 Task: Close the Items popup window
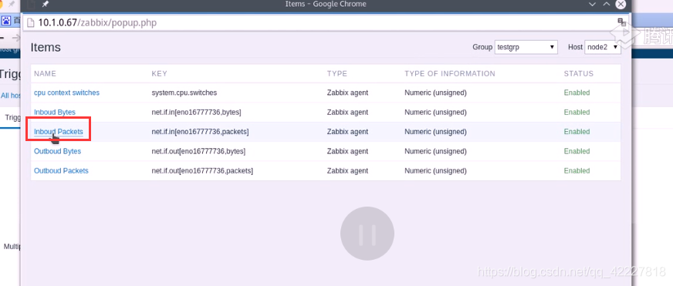click(x=621, y=4)
